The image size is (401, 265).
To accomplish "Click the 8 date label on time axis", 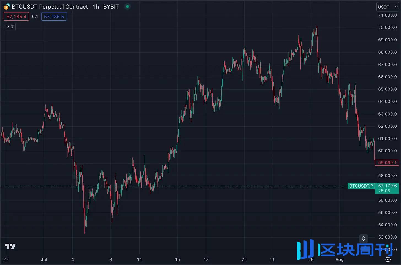I will 111,259.
